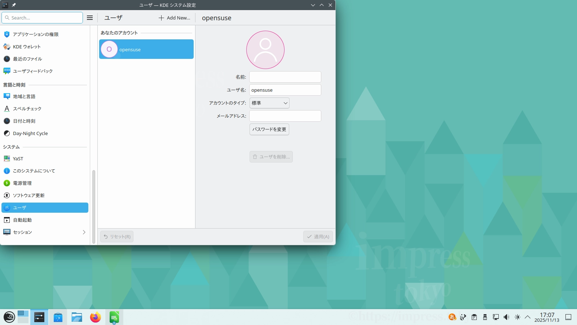Open アプリケーションの権限 settings
The height and width of the screenshot is (325, 577).
(45, 34)
